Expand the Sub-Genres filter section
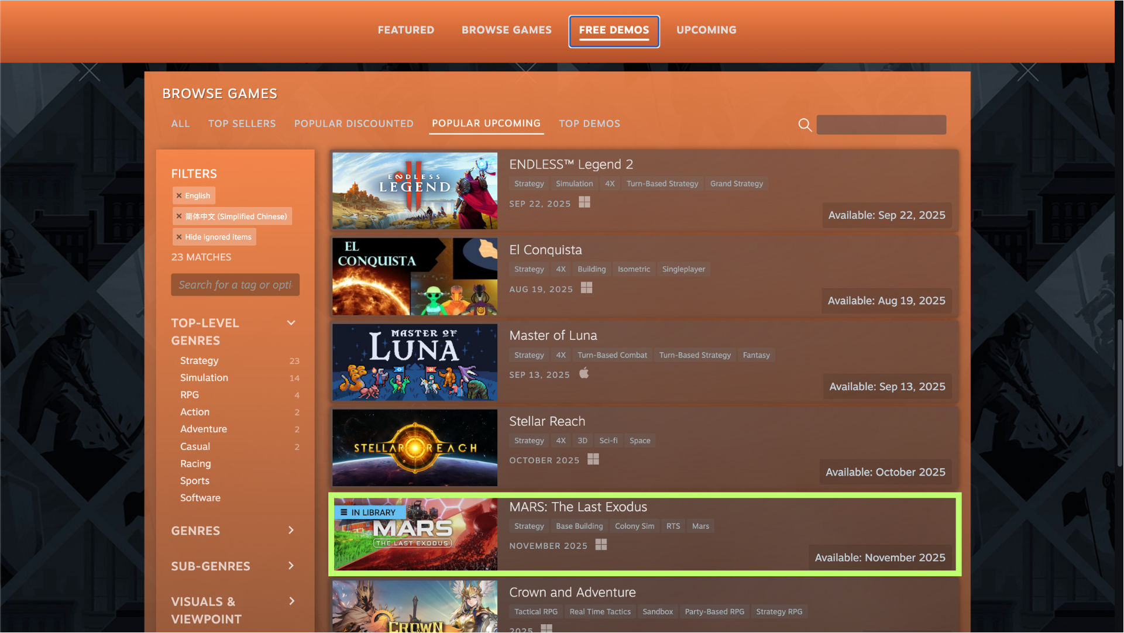This screenshot has width=1124, height=633. (291, 566)
